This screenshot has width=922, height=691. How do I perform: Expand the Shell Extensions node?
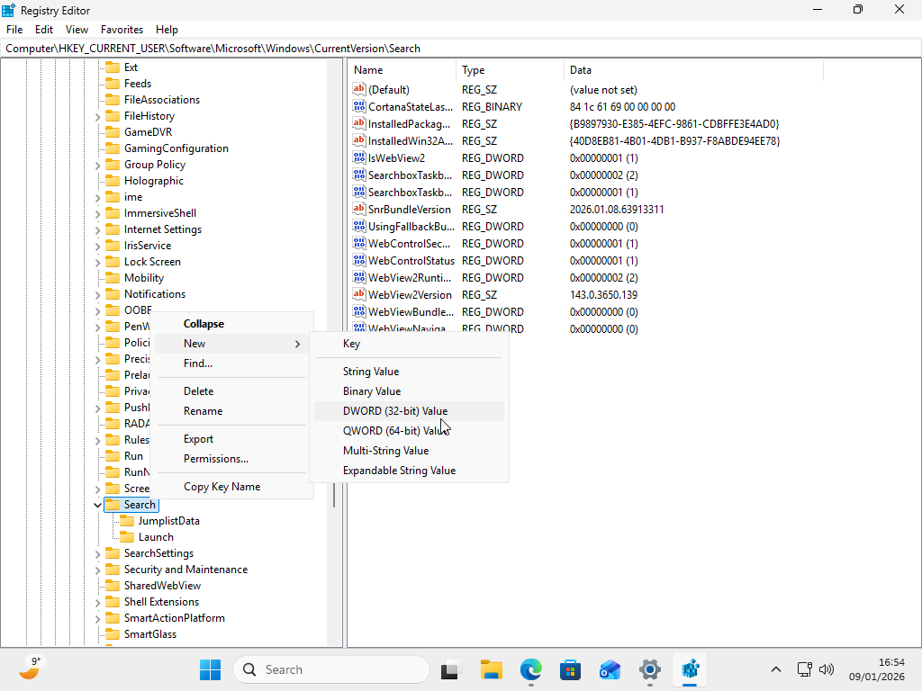tap(97, 601)
